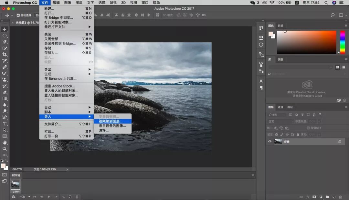Hide the 背景 layer with eye icon
The image size is (349, 200).
pos(270,141)
